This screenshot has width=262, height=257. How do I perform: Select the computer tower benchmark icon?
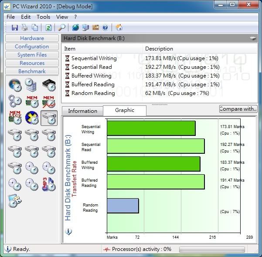point(31,85)
